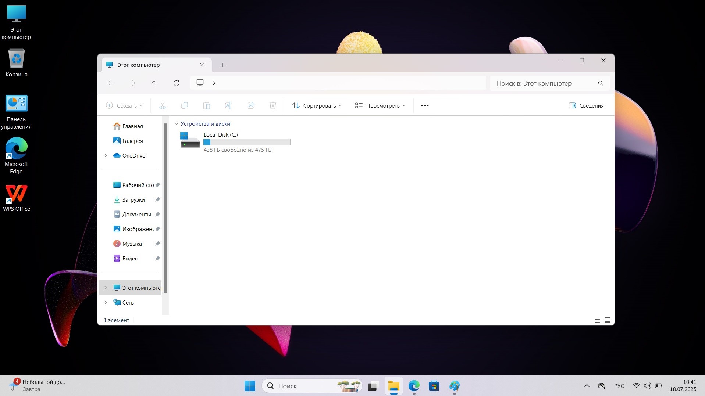The width and height of the screenshot is (705, 396).
Task: Toggle the Сведения details pane
Action: coord(586,106)
